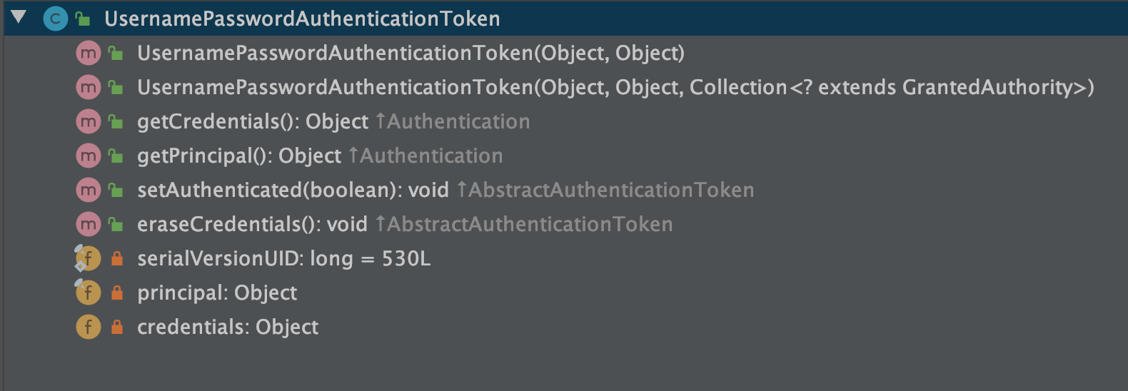
Task: Click field icon beside credentials: Object
Action: pyautogui.click(x=88, y=327)
